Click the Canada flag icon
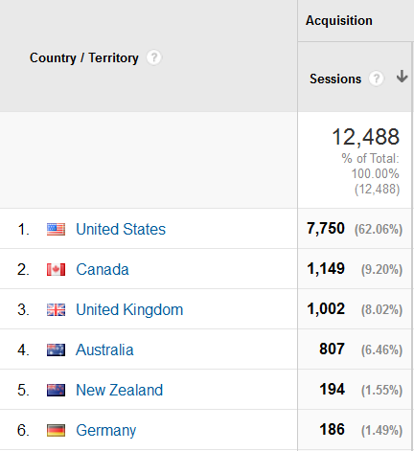This screenshot has height=451, width=414. (56, 269)
